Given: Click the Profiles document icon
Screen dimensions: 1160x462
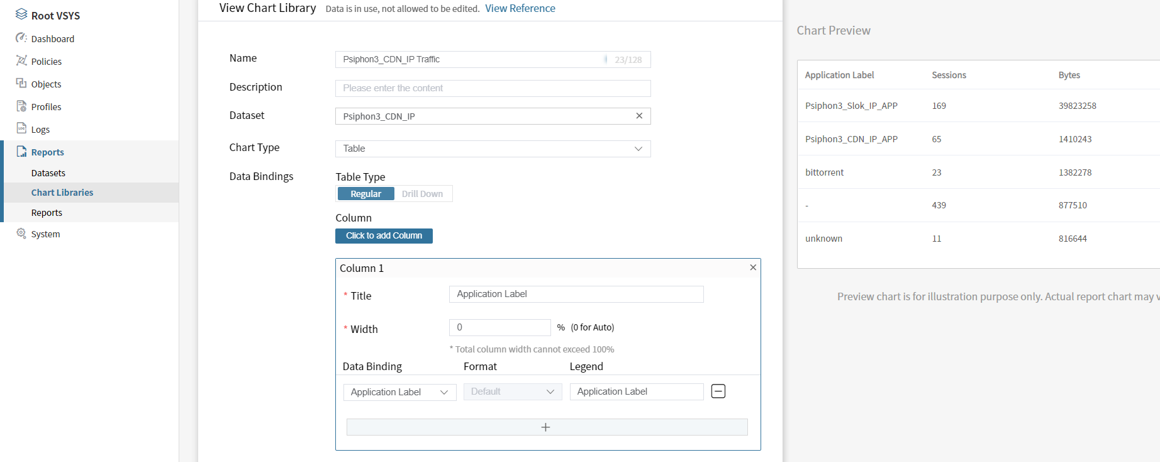Looking at the screenshot, I should tap(21, 106).
